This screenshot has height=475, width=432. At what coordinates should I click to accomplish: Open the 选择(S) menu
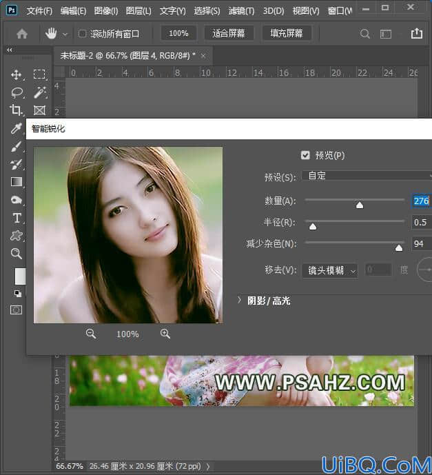pyautogui.click(x=207, y=11)
